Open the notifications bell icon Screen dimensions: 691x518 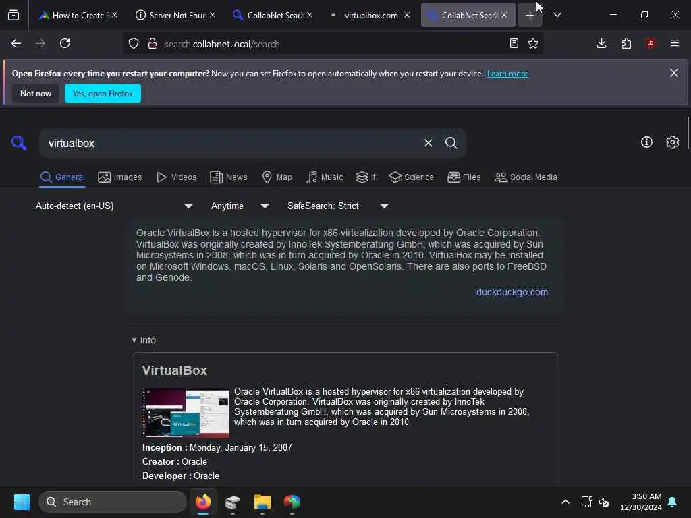pos(673,502)
